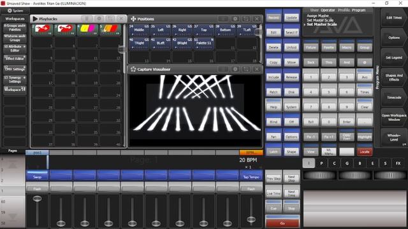Click the Tap Tempo button

pos(251,176)
